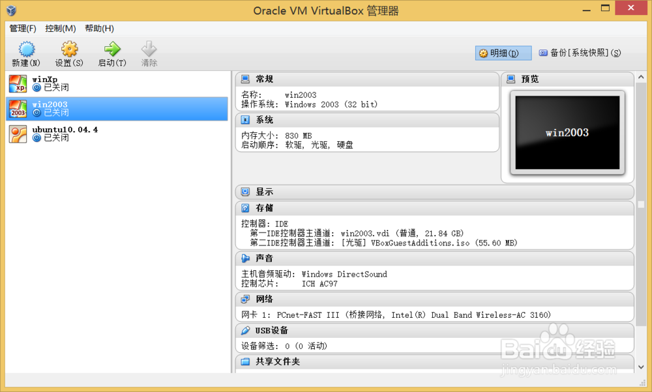Screen dimensions: 652x392
Task: Open the 共享文件夹 settings header
Action: click(x=434, y=361)
